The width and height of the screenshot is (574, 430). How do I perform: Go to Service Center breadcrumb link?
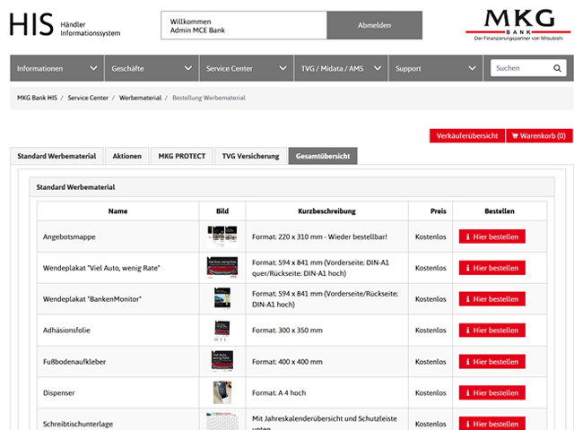[x=88, y=98]
